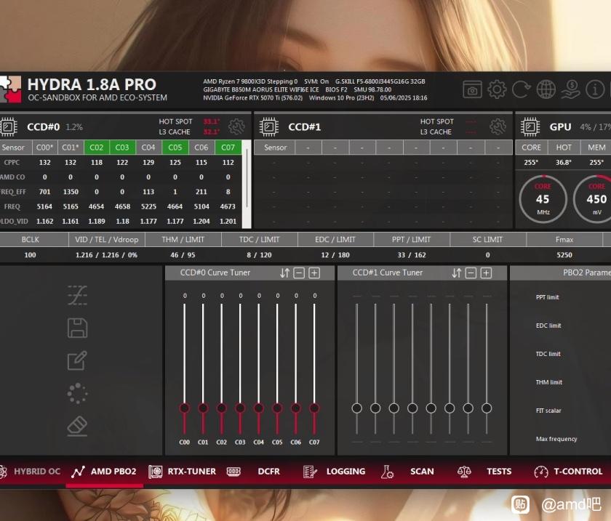Toggle the C06 core header cell
The width and height of the screenshot is (611, 521).
201,148
